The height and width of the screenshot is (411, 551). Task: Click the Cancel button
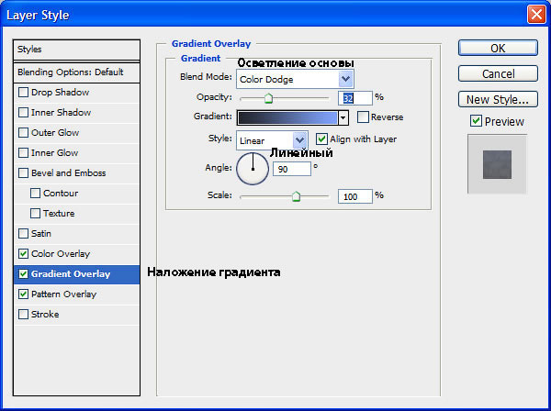(498, 73)
